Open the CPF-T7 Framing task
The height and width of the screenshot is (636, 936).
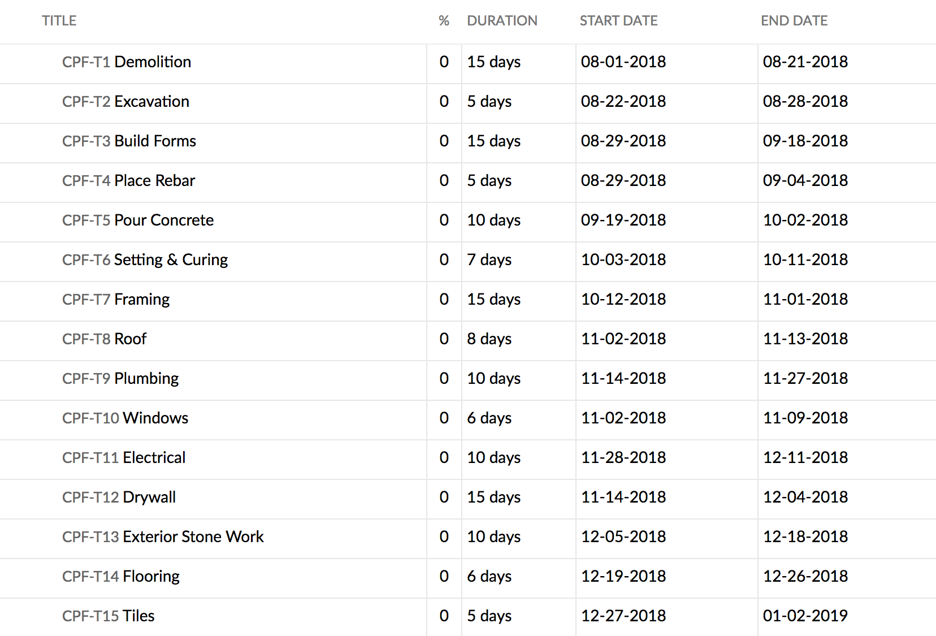[116, 300]
